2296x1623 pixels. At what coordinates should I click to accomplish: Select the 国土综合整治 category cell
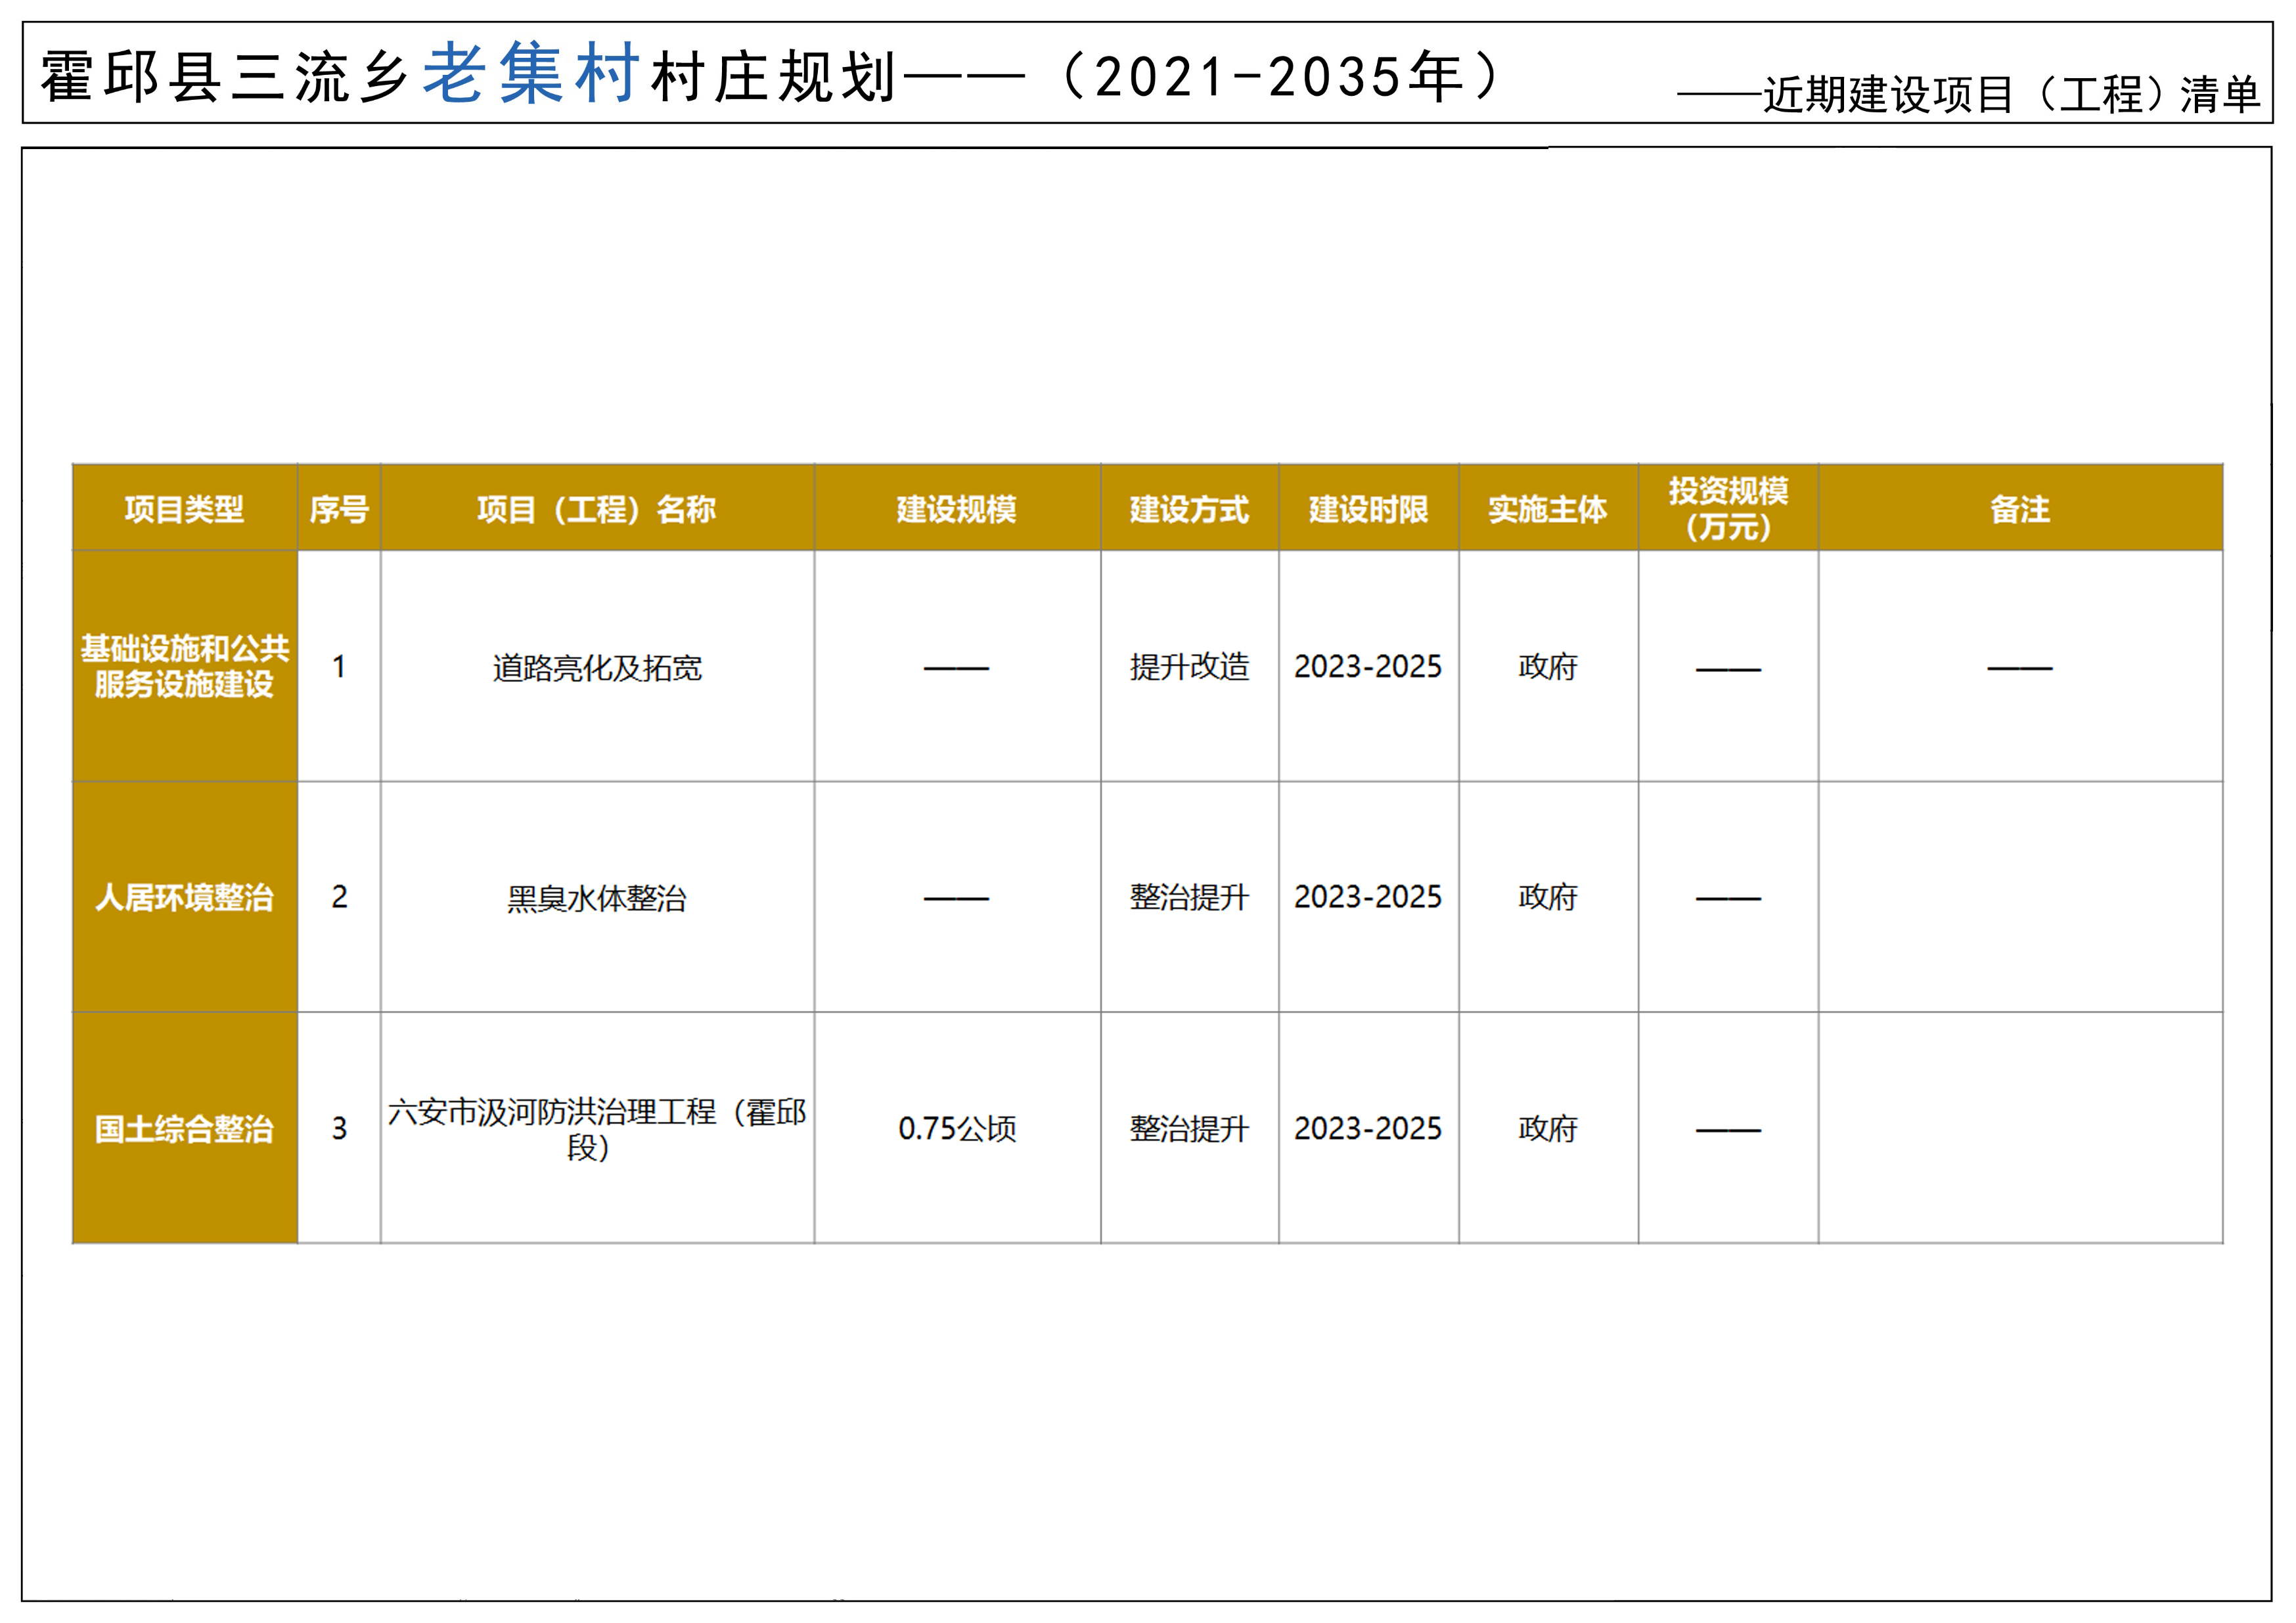point(184,1128)
